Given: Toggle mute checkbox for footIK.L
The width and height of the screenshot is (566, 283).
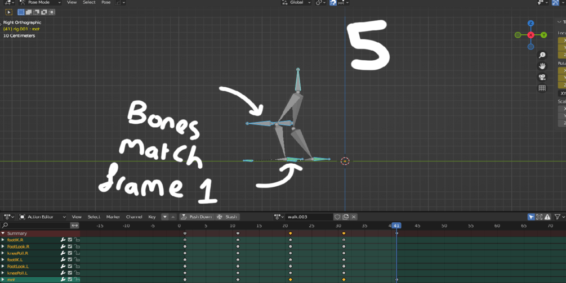Looking at the screenshot, I should 70,259.
